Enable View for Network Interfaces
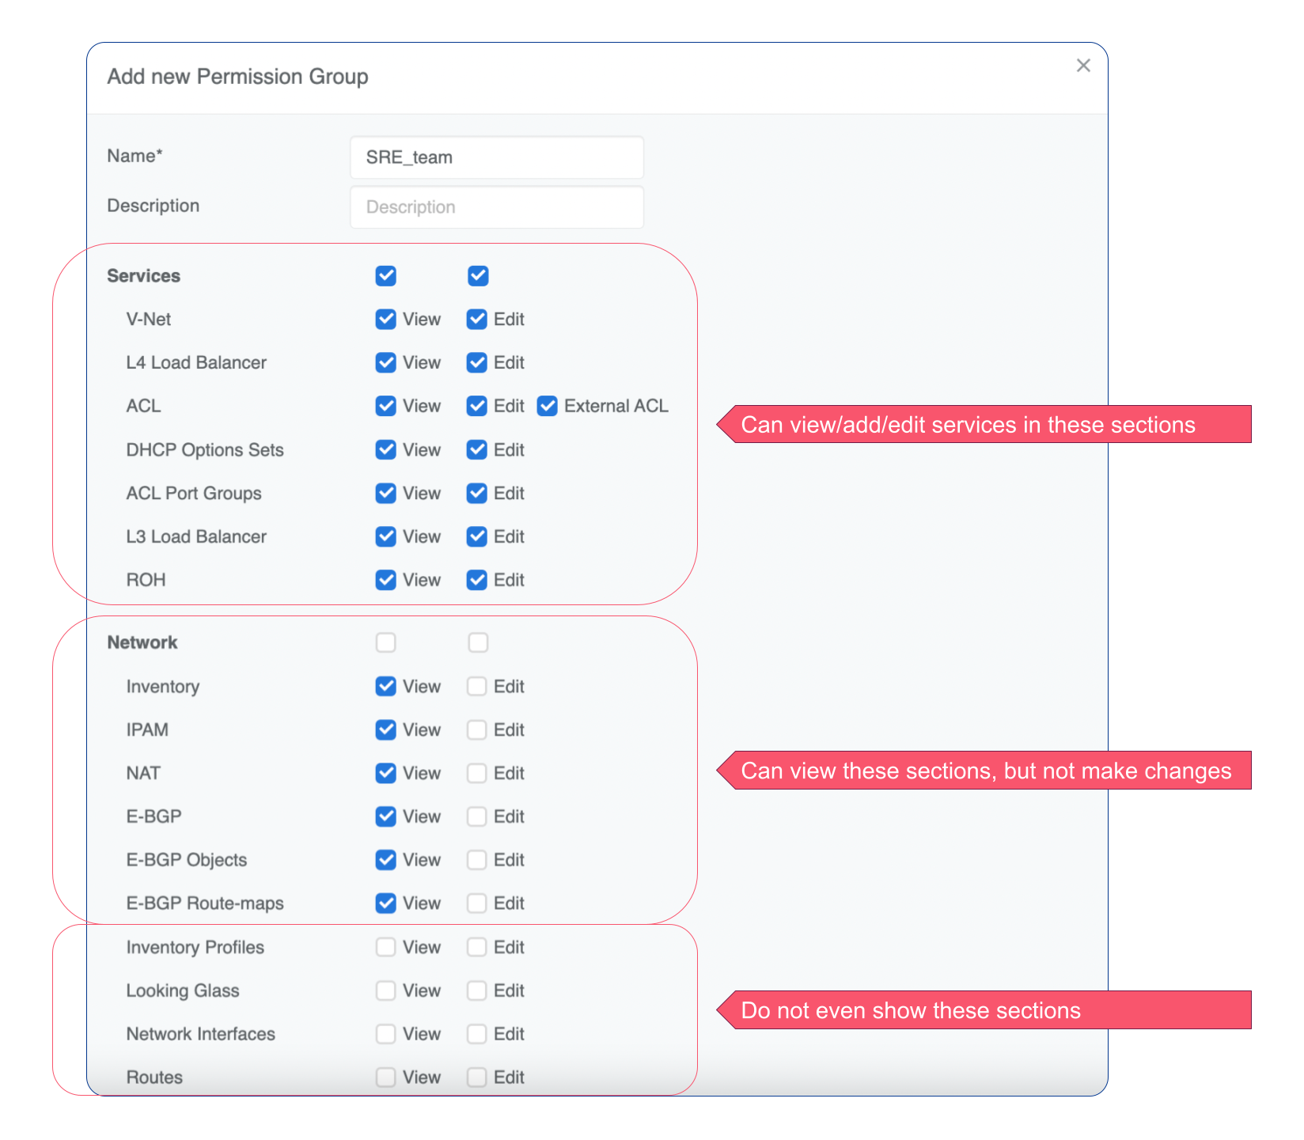This screenshot has width=1304, height=1140. pos(385,1034)
